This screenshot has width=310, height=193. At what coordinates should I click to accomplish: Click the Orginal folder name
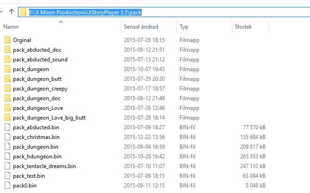(x=22, y=40)
